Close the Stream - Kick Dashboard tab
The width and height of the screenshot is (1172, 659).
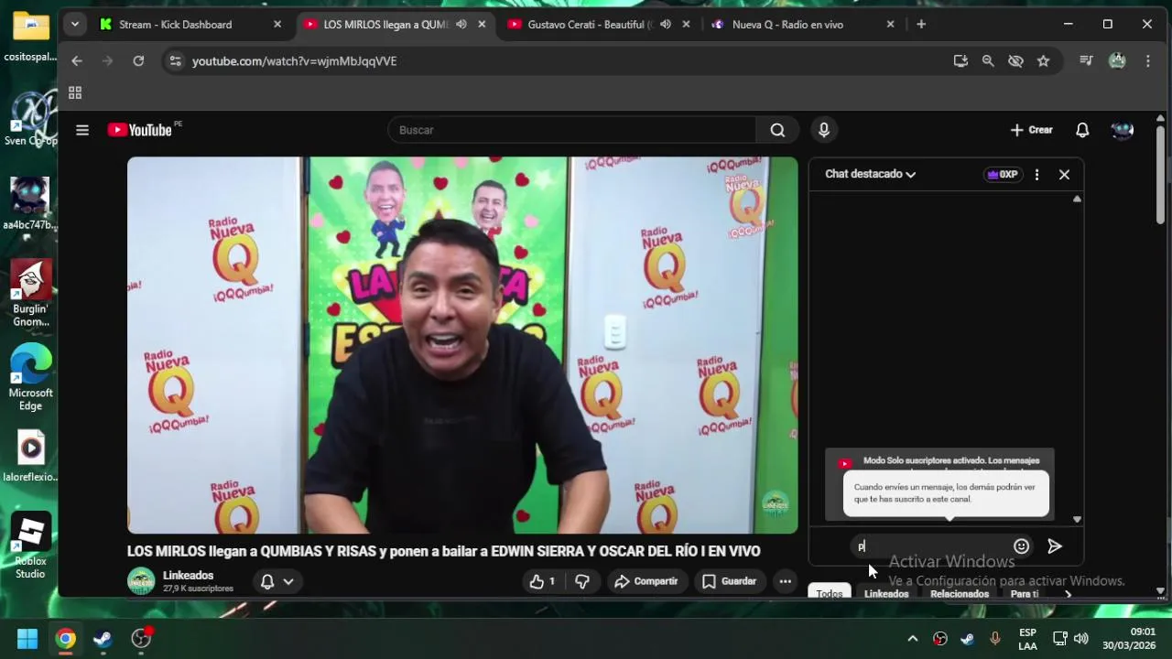point(277,25)
